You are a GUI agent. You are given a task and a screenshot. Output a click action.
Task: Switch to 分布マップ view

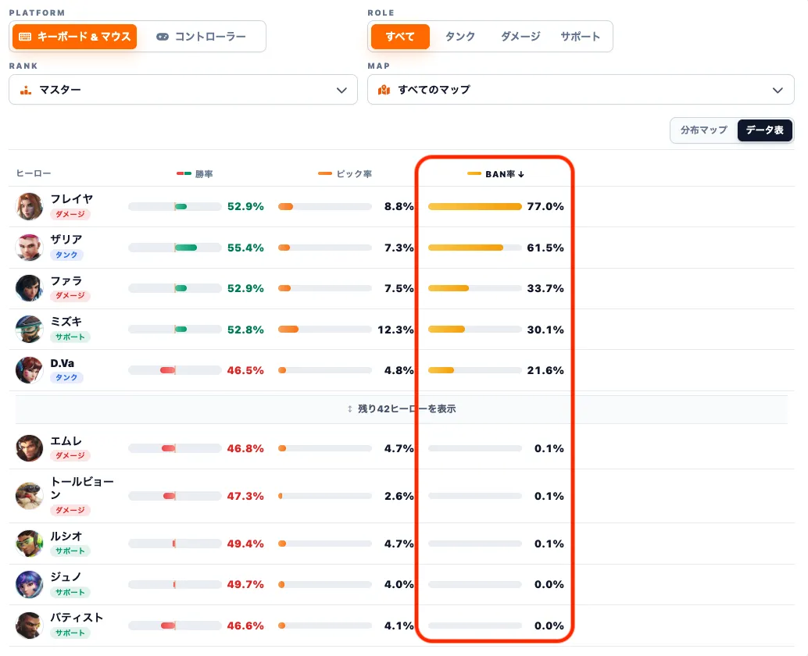[x=704, y=130]
